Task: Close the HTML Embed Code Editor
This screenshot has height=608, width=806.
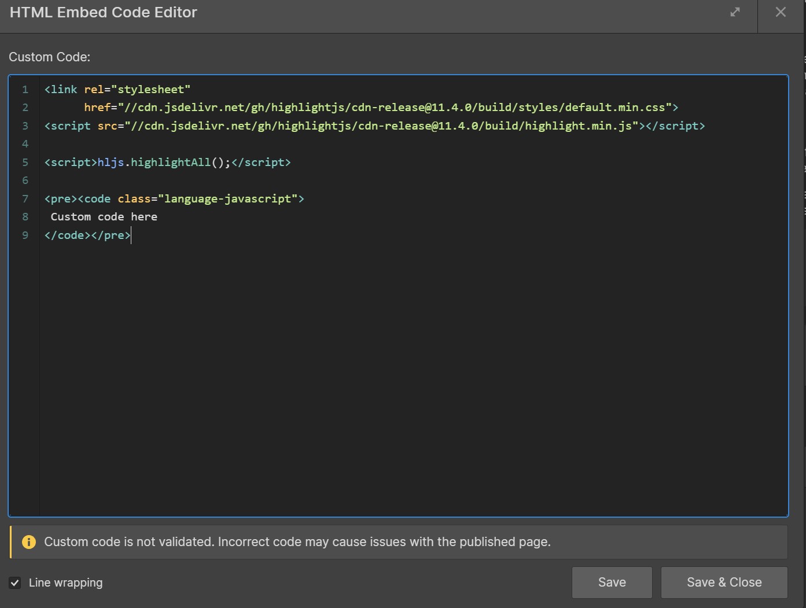Action: 781,12
